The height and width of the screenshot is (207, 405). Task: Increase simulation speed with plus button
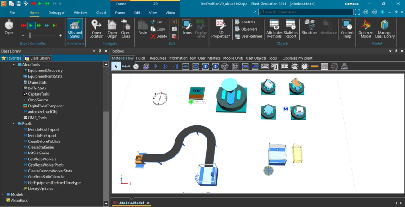[60, 35]
